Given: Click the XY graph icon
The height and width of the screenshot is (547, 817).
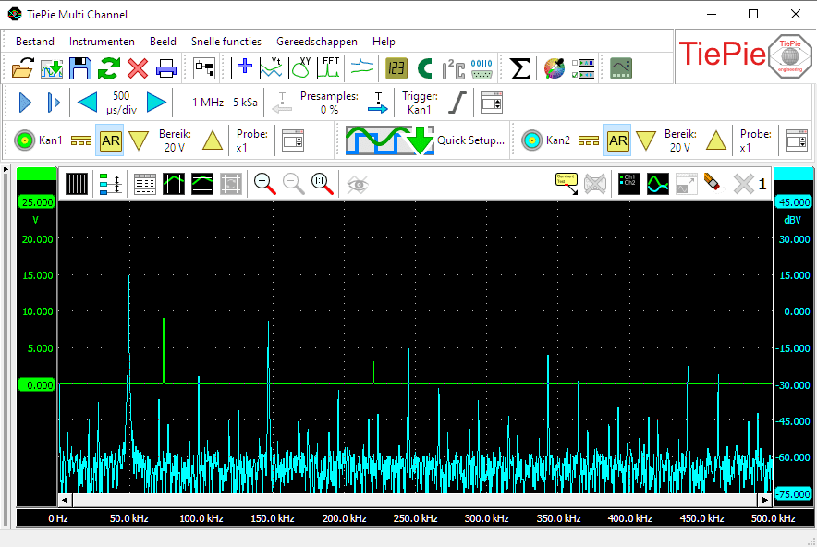Looking at the screenshot, I should click(301, 68).
